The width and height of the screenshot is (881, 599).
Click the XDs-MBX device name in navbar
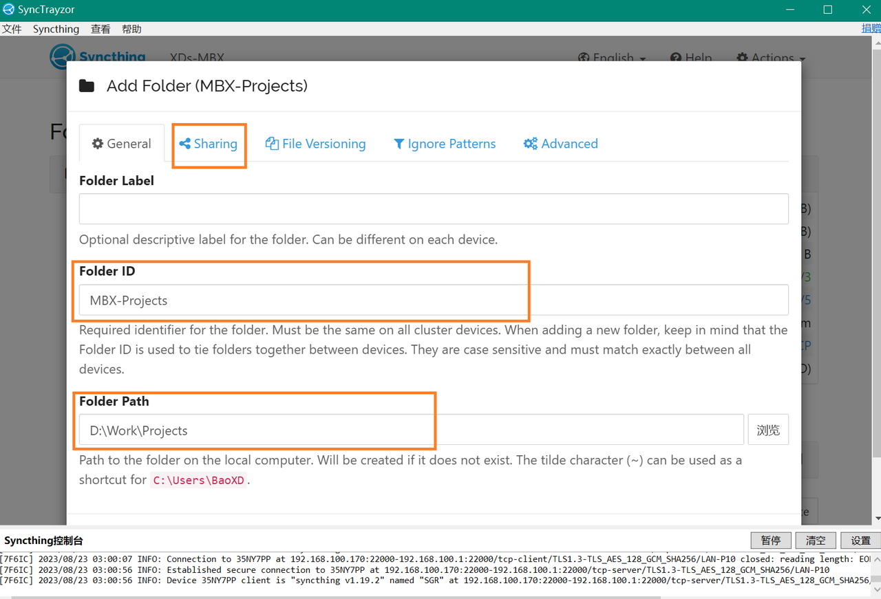(x=197, y=58)
